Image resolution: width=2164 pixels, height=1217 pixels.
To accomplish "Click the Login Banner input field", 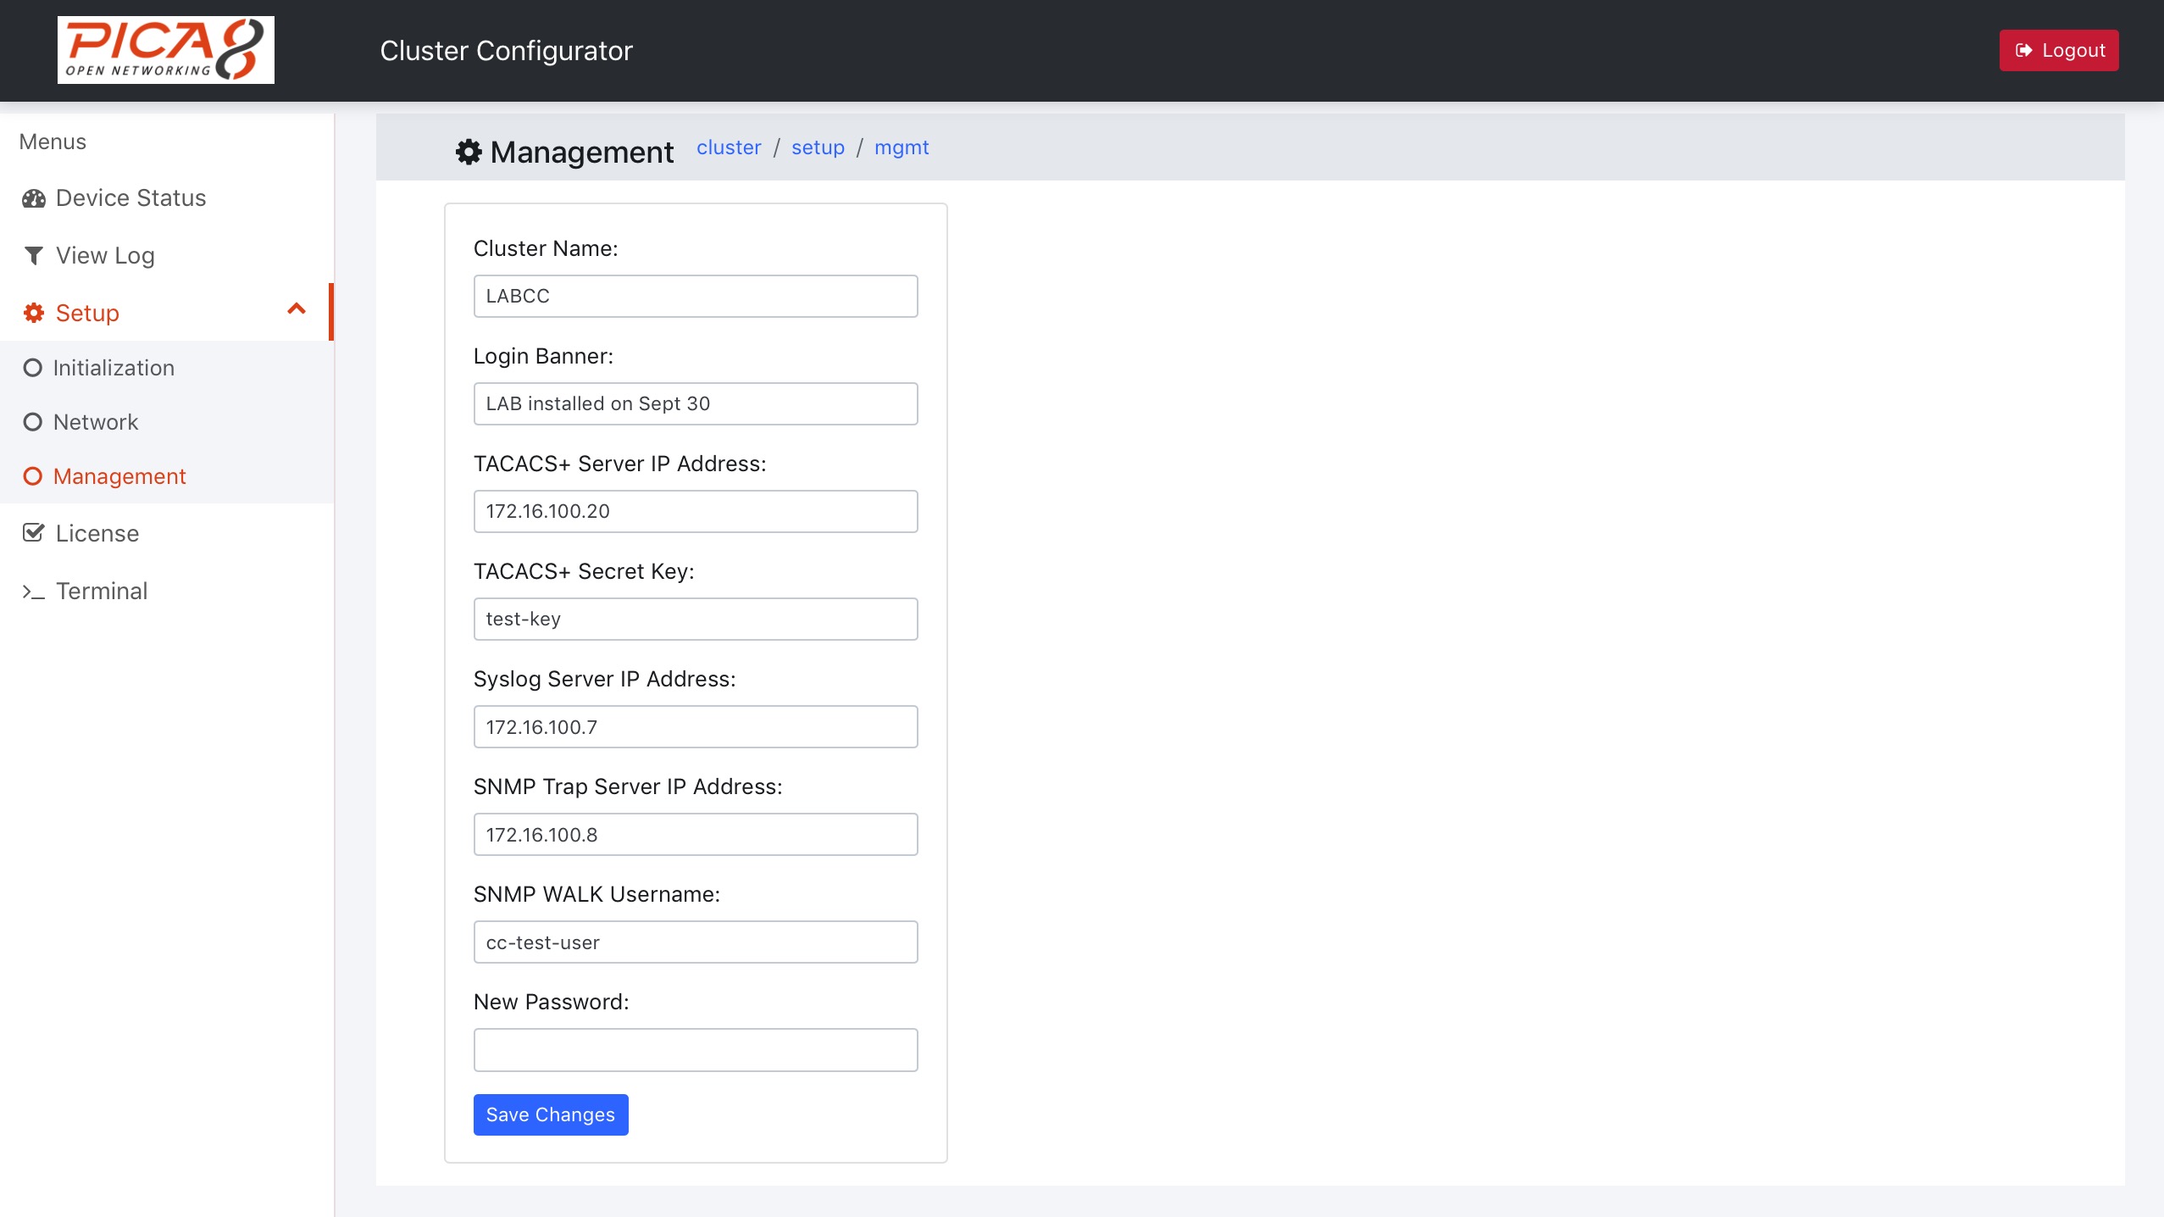I will [696, 403].
